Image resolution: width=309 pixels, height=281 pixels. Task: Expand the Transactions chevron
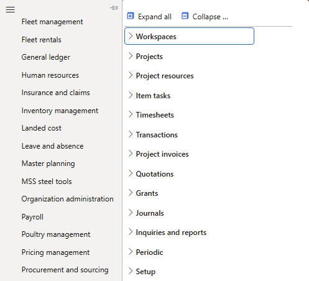point(131,134)
